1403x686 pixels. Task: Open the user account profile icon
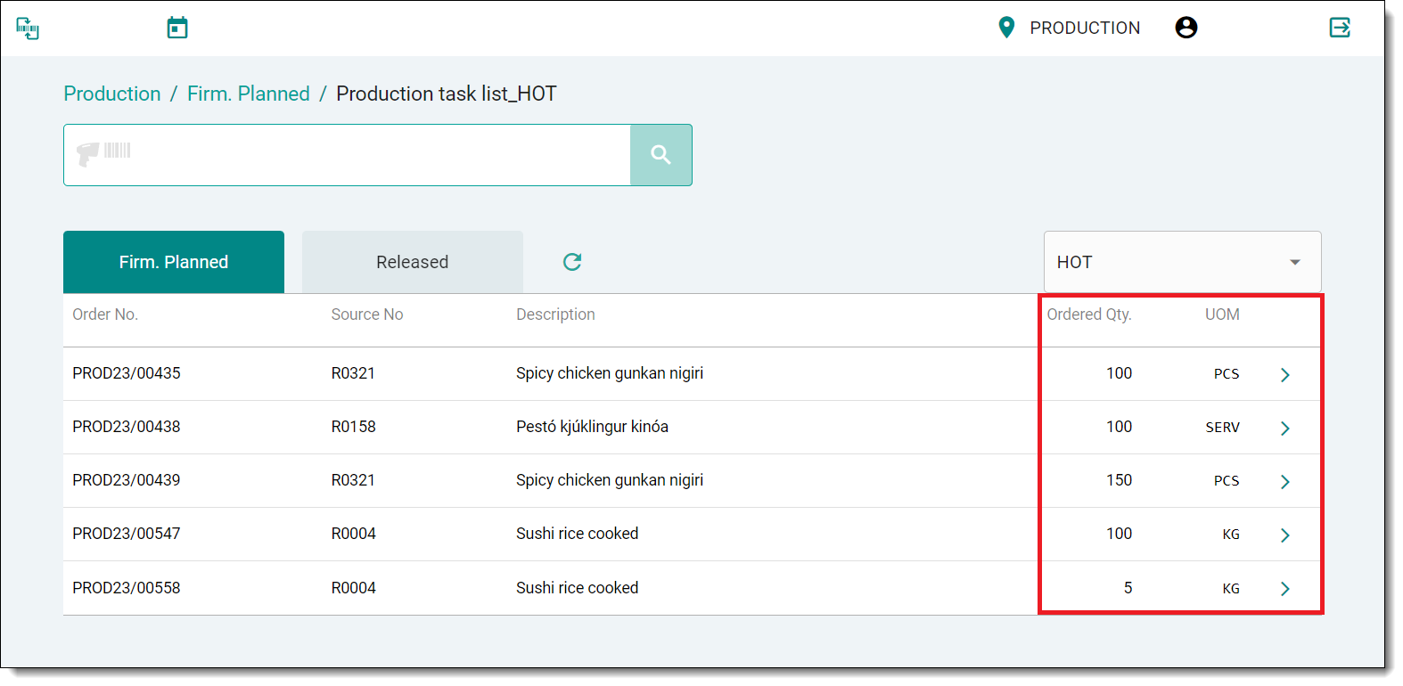1186,28
